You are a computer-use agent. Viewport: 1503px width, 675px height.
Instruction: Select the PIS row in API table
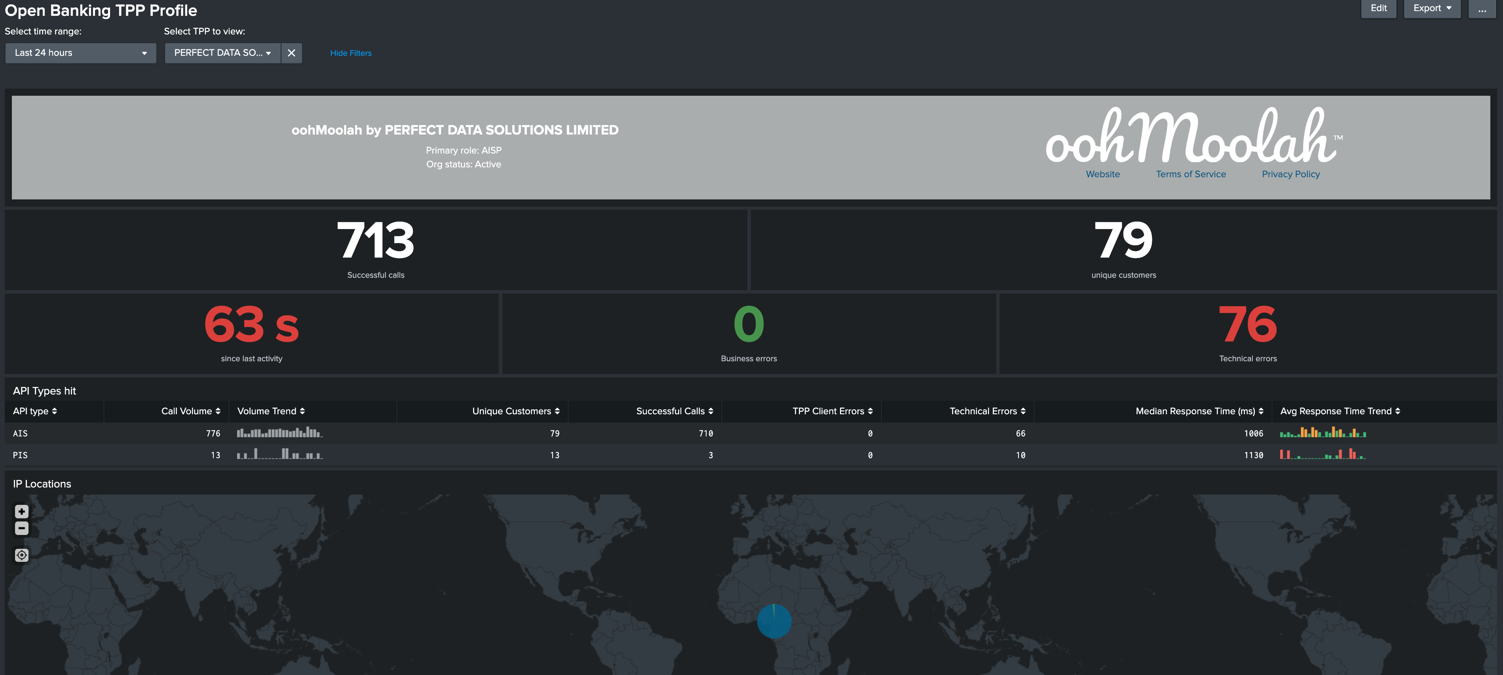point(21,455)
